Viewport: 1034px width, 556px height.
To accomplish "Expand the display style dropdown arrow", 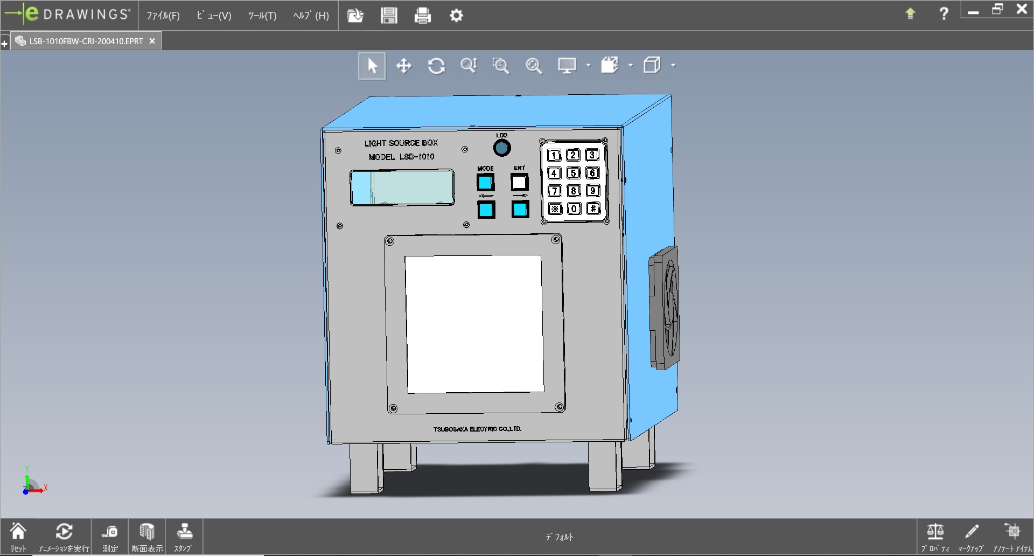I will pos(631,66).
